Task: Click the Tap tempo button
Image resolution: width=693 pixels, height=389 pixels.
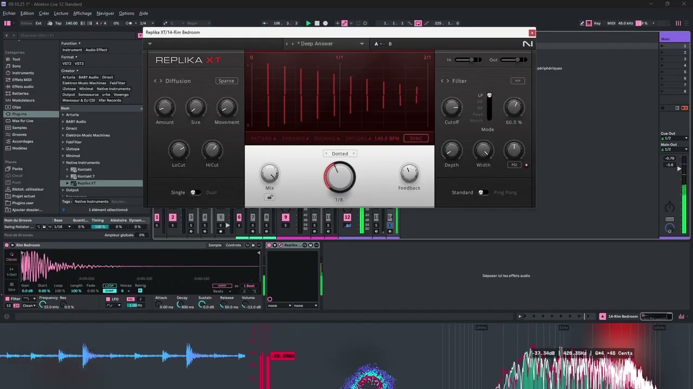Action: [58, 23]
